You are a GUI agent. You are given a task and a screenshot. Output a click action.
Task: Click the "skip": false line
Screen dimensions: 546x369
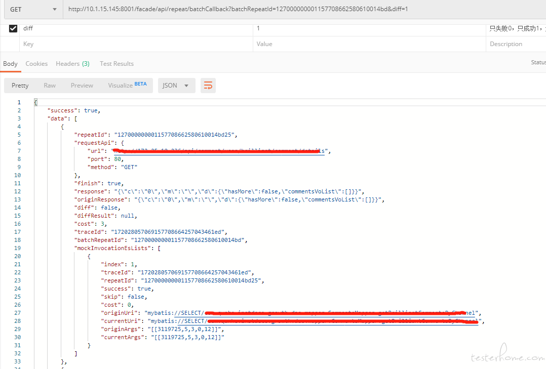point(124,297)
